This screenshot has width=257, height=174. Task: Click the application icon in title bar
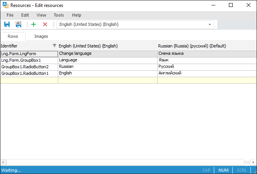[x=5, y=5]
